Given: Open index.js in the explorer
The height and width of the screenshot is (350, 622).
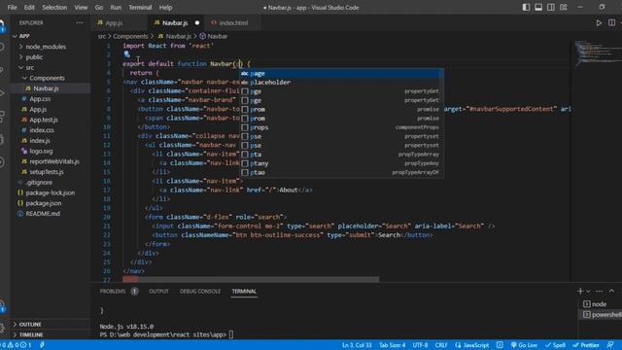Looking at the screenshot, I should (40, 140).
